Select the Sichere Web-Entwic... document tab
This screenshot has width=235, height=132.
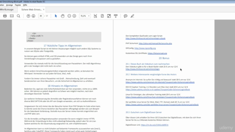[x=32, y=10]
